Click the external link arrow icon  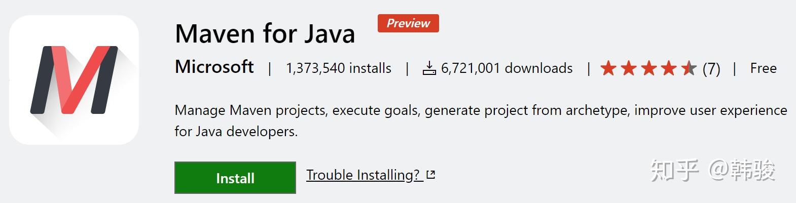click(431, 175)
